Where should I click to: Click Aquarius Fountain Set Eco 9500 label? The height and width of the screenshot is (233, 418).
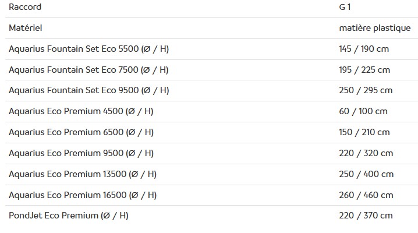[x=88, y=90]
